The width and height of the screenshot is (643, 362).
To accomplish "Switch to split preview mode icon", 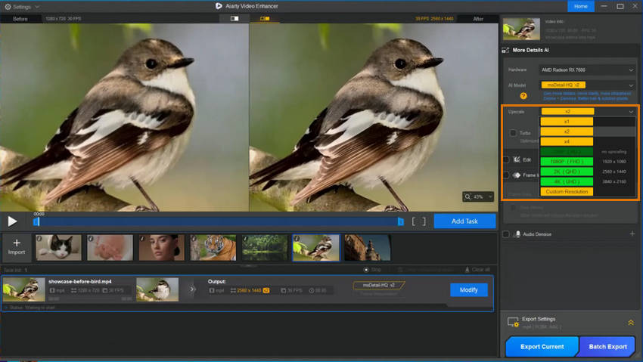I will [x=235, y=18].
